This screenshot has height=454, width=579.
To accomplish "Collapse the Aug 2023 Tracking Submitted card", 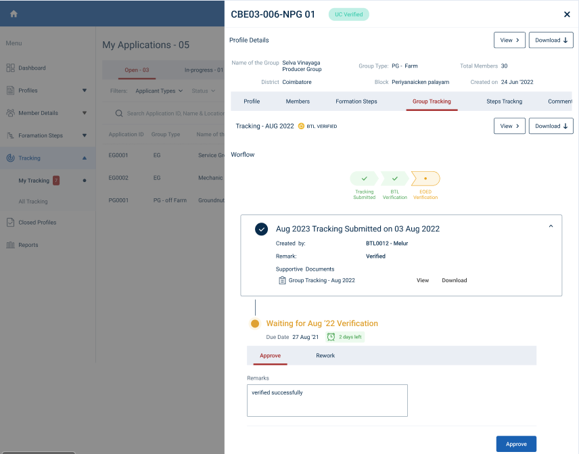I will click(x=551, y=227).
